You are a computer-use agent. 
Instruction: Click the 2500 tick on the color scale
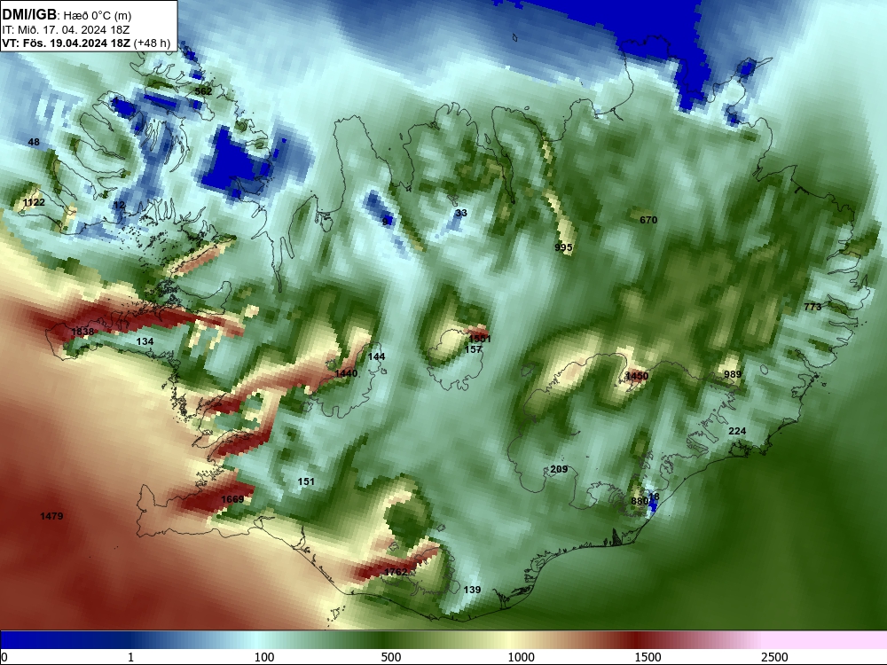774,657
